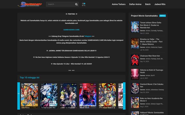This screenshot has width=185, height=115.
Task: Open the One Piece poster
Action: (29, 96)
